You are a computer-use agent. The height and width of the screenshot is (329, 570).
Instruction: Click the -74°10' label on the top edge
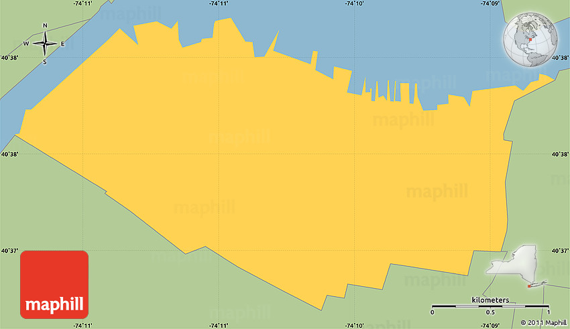click(355, 4)
